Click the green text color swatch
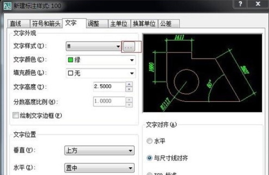This screenshot has width=269, height=175. tap(70, 60)
